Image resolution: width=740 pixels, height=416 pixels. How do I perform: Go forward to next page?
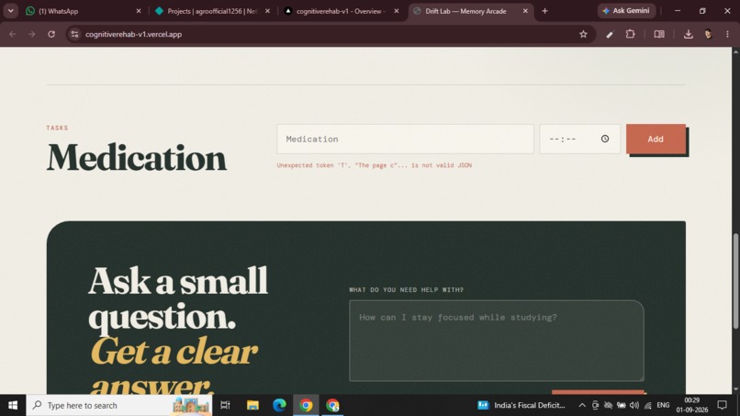31,34
